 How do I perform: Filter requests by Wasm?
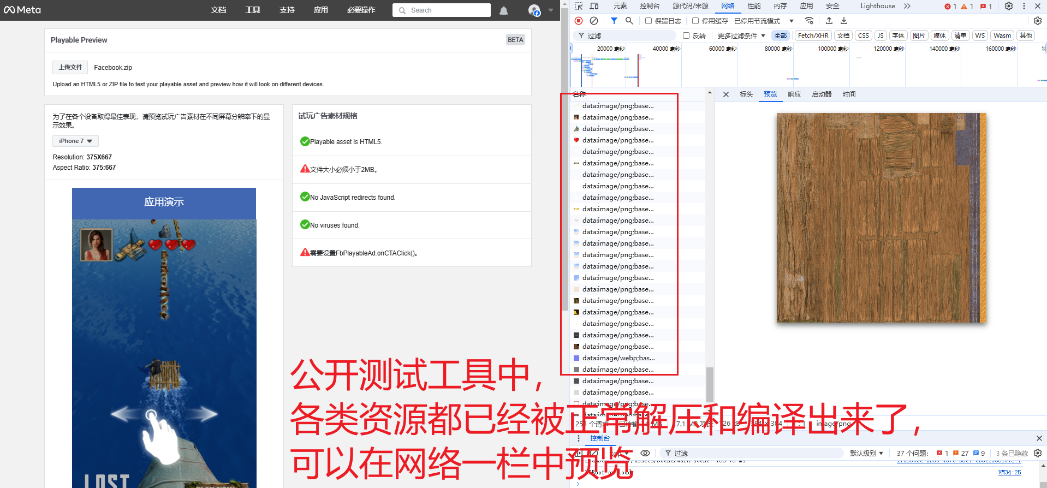[x=1002, y=35]
